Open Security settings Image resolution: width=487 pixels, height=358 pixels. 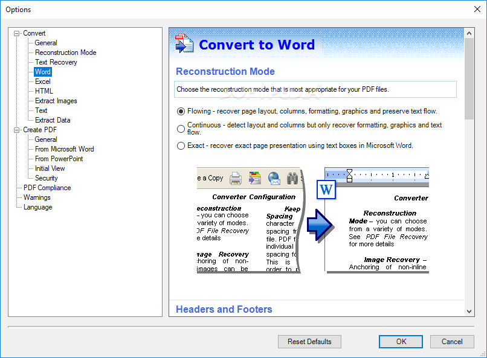47,178
